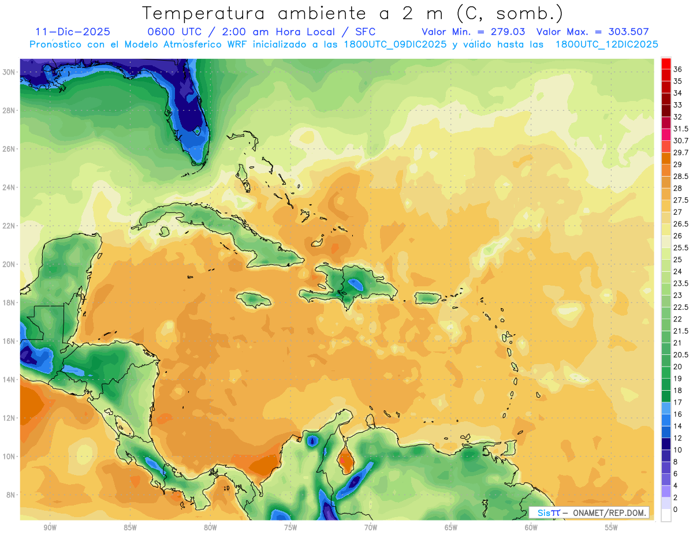Viewport: 693px width, 535px height.
Task: Click the legend value '29'
Action: pos(678,164)
